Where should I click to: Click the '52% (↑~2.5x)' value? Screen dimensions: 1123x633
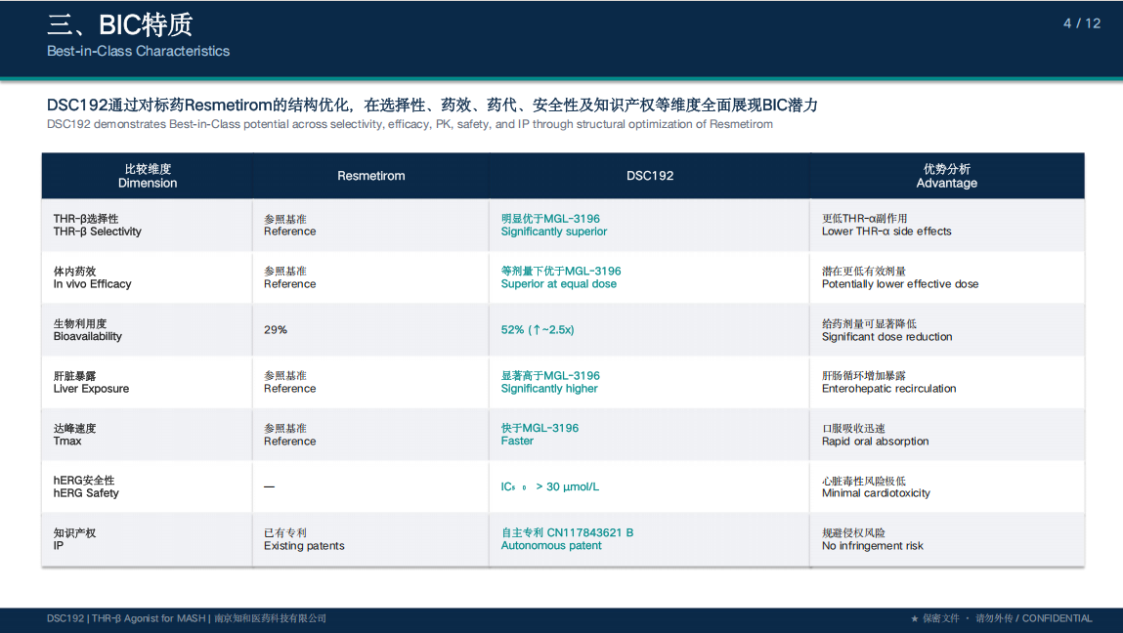point(538,329)
